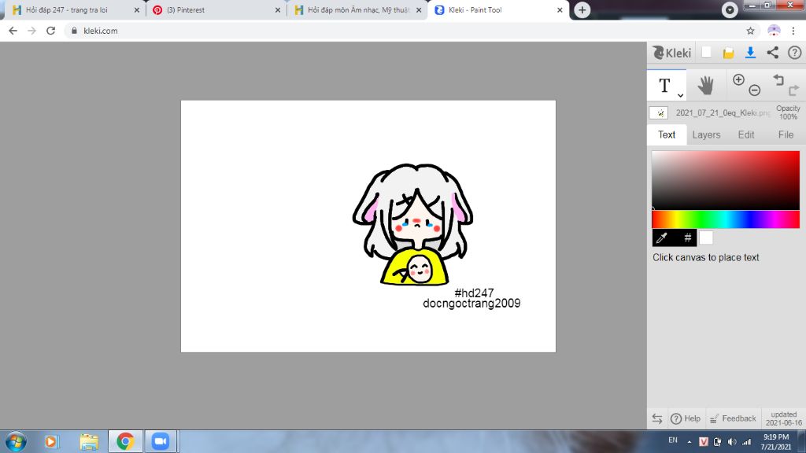View site lock info icon
The width and height of the screenshot is (806, 453).
[x=74, y=31]
